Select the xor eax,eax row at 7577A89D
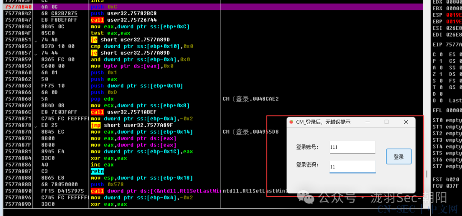This screenshot has width=462, height=216. pos(213,204)
